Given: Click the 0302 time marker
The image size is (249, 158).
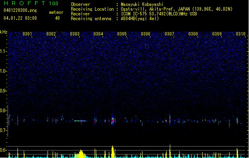Looking at the screenshot, I should [x=51, y=34].
